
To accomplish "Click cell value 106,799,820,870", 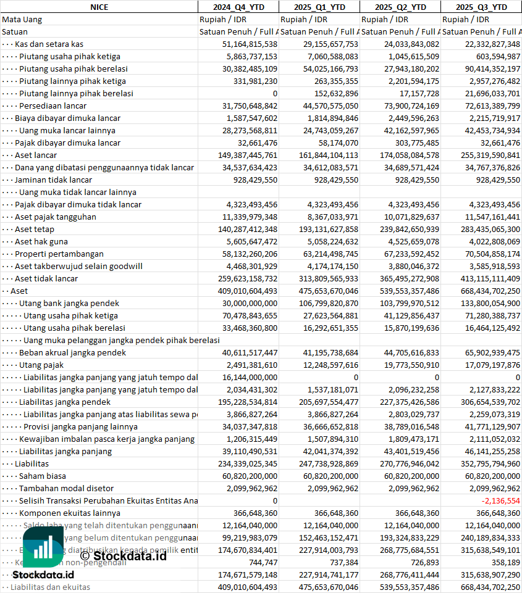I will [329, 304].
